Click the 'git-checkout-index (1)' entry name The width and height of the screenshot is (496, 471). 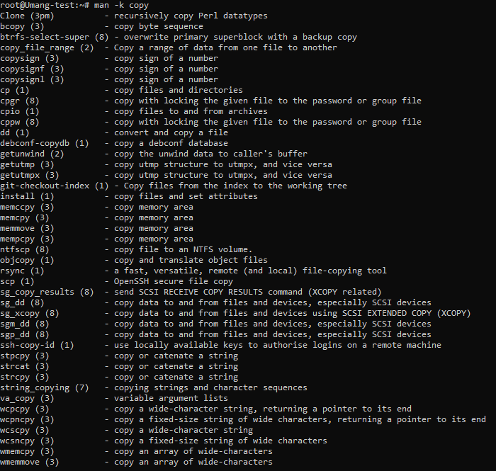coord(55,186)
